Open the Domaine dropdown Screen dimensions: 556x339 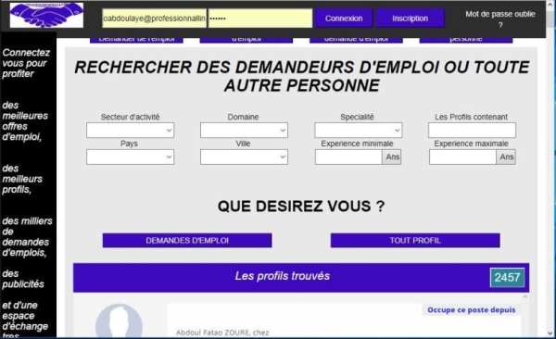244,131
